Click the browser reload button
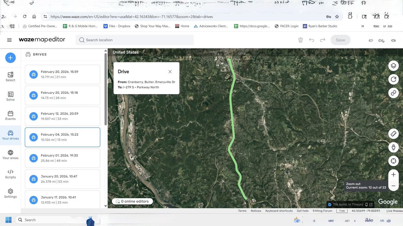This screenshot has width=403, height=226. pos(25,16)
